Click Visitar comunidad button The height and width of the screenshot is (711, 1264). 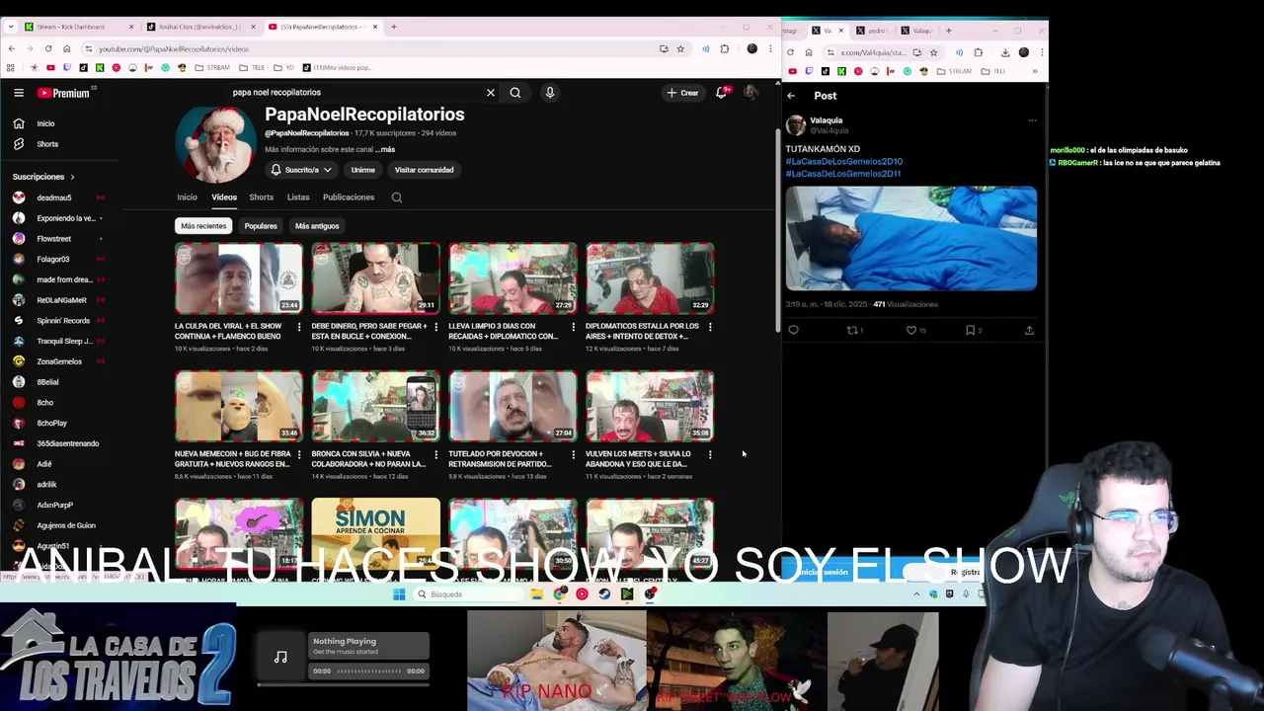[x=424, y=170]
